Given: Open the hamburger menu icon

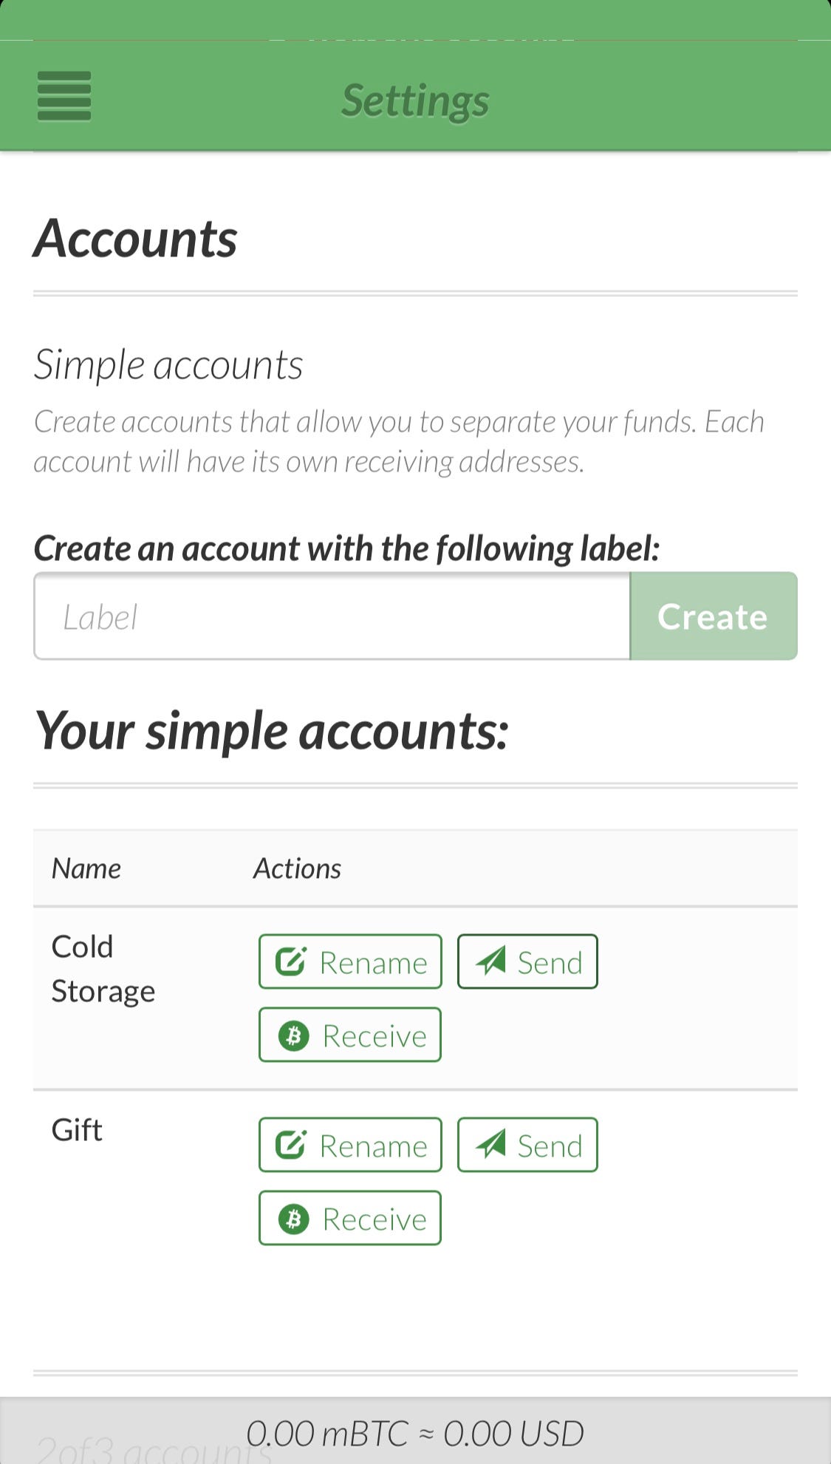Looking at the screenshot, I should pos(64,96).
